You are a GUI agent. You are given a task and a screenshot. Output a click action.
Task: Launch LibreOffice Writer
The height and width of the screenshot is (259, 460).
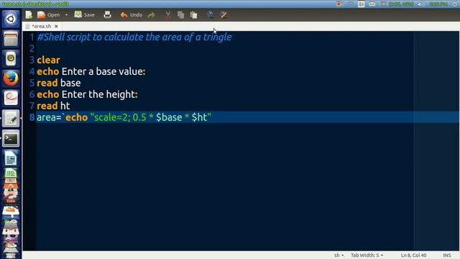pyautogui.click(x=11, y=158)
